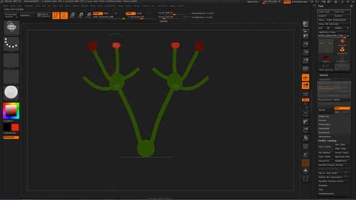This screenshot has height=200, width=356.
Task: Click Make PolyMesh3D button
Action: [338, 20]
